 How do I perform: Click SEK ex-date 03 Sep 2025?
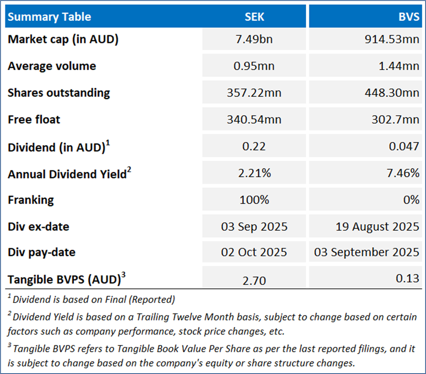(x=254, y=227)
